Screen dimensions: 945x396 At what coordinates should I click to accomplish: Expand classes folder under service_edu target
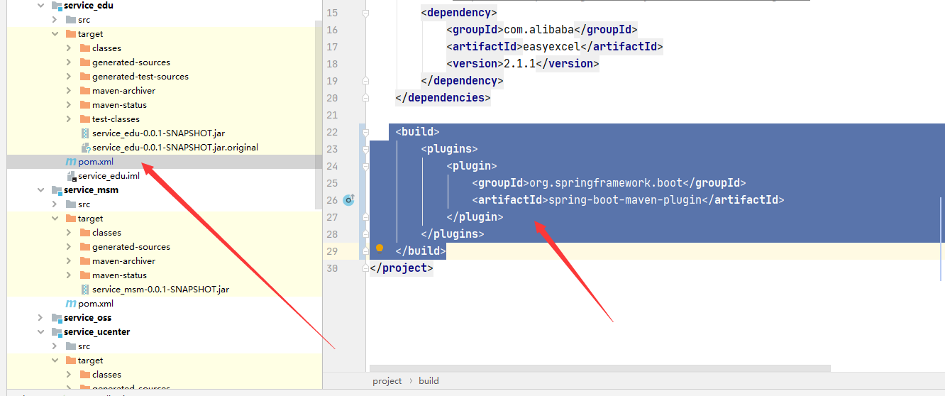point(69,48)
